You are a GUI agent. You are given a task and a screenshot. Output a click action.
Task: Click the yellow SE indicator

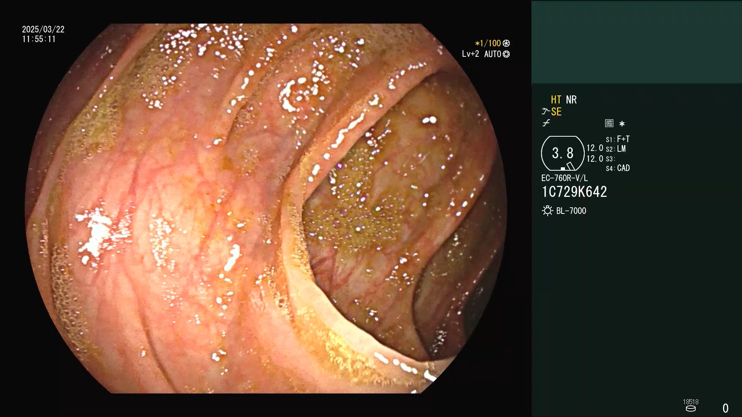coord(556,112)
